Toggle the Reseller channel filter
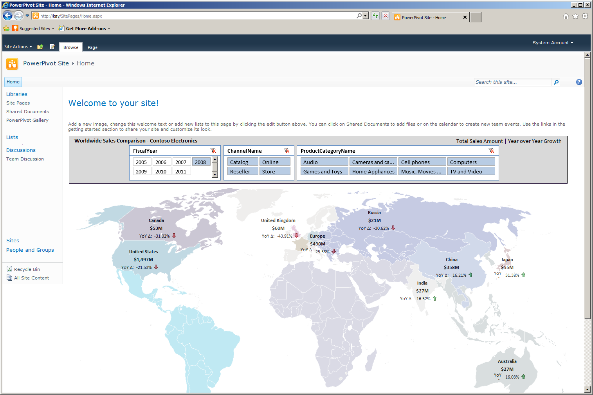 click(x=243, y=171)
